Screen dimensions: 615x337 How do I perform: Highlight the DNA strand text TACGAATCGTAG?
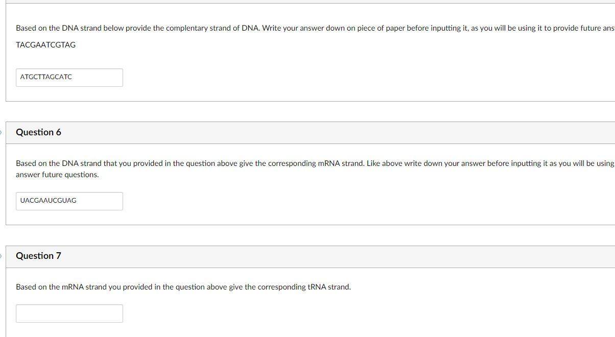45,44
